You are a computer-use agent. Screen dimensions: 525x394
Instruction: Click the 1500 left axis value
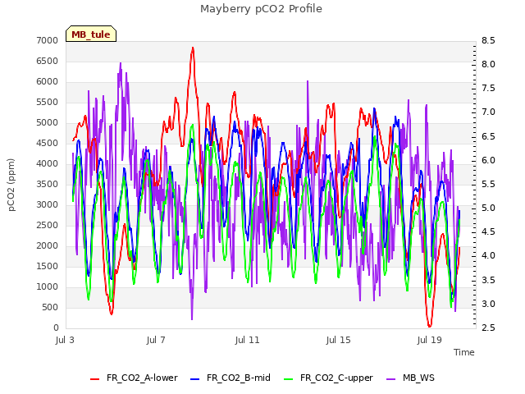coord(48,266)
